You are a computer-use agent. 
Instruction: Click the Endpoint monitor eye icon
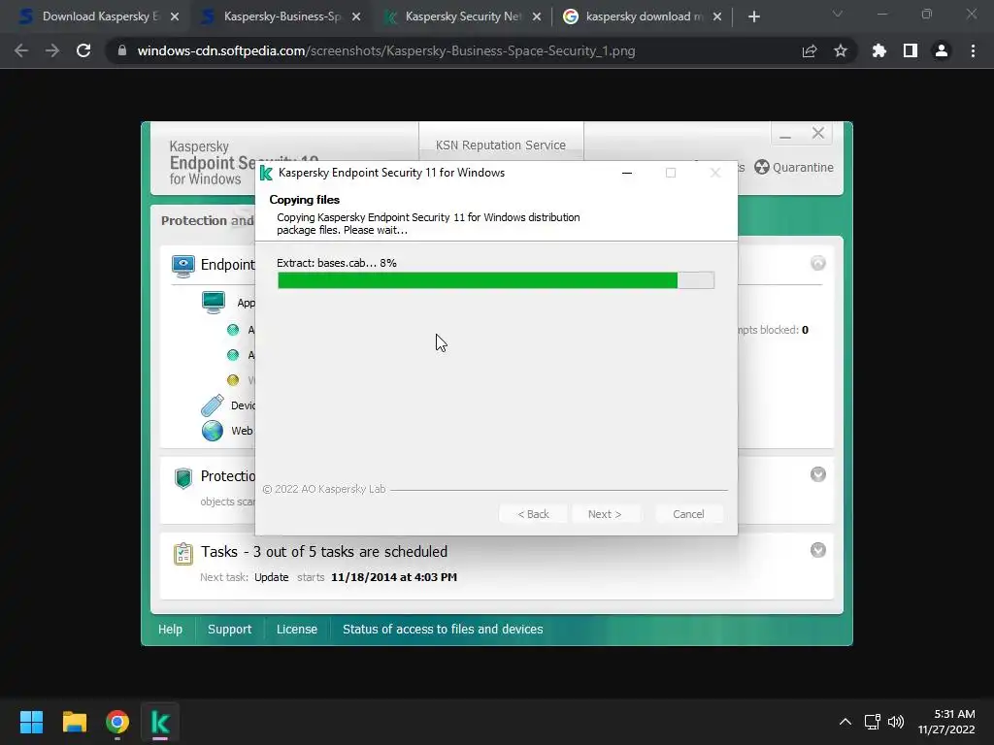point(183,266)
